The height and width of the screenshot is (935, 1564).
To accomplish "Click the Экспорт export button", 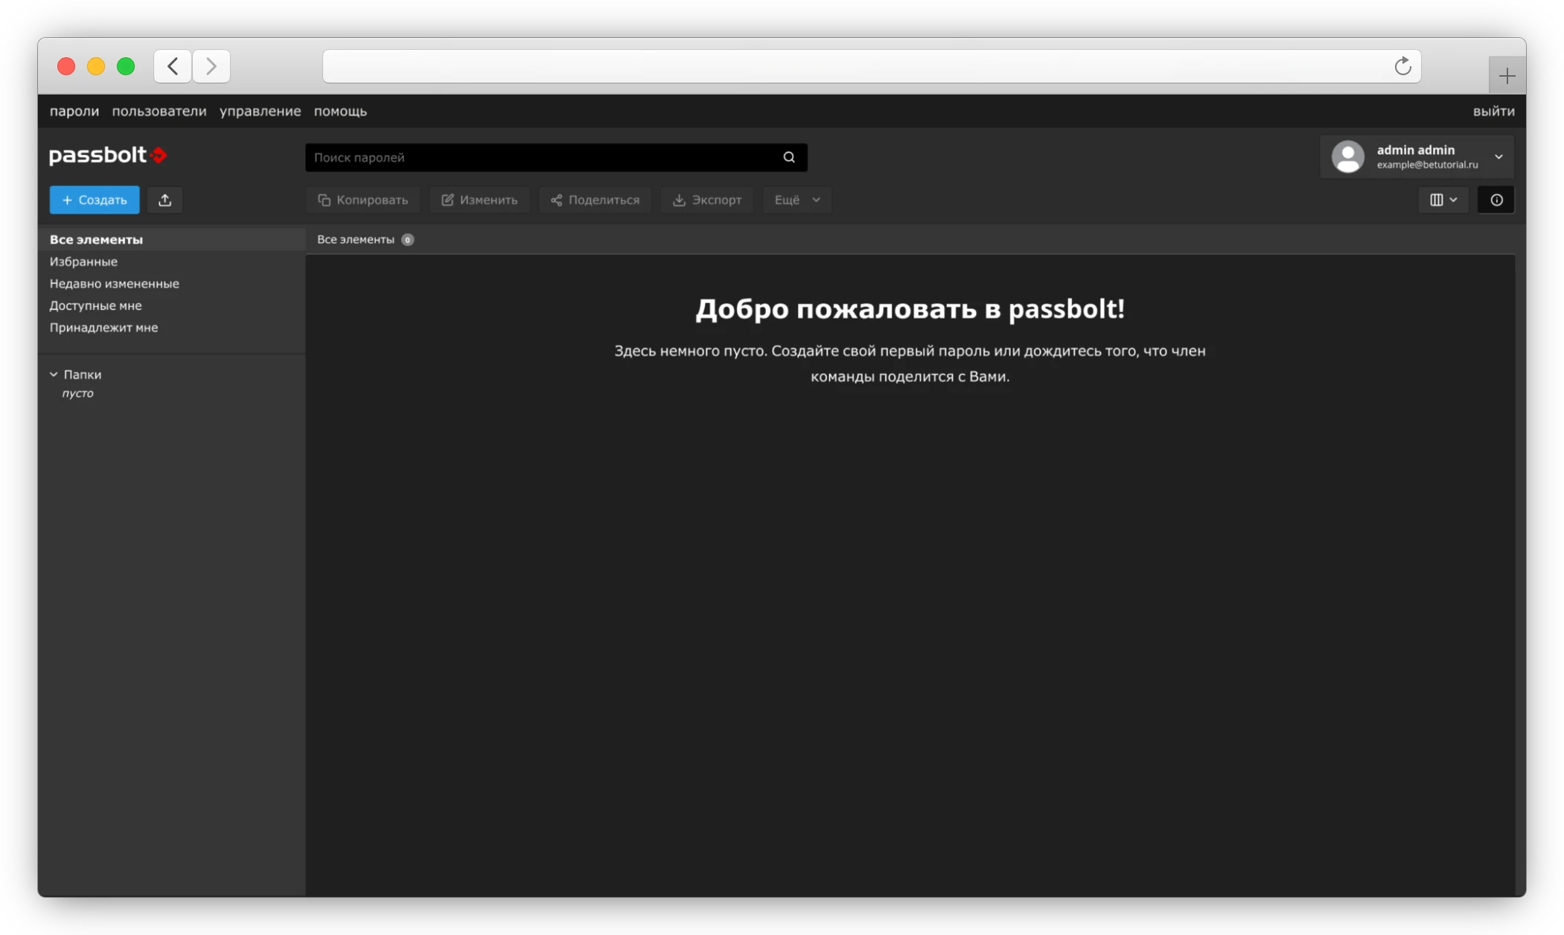I will [707, 200].
